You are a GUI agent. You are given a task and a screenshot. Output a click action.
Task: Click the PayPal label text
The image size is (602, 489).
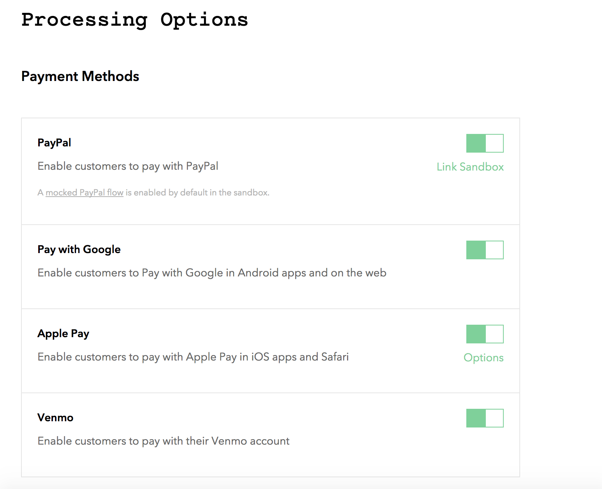tap(54, 142)
